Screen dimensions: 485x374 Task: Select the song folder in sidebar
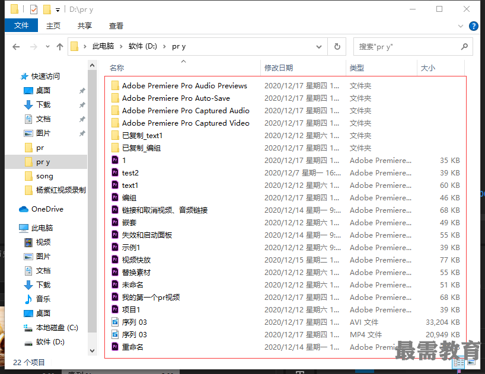tap(44, 176)
